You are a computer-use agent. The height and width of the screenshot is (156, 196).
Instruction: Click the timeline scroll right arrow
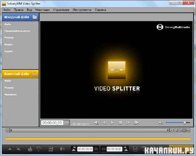[x=171, y=130]
